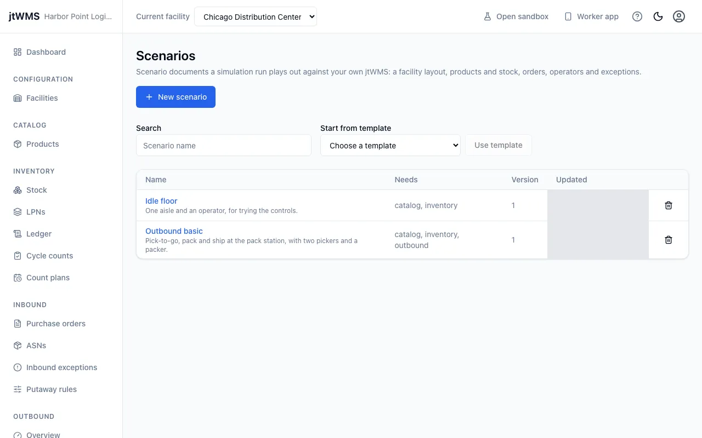Expand the Choose a template dropdown
Screen dimensions: 702x438
click(x=390, y=145)
